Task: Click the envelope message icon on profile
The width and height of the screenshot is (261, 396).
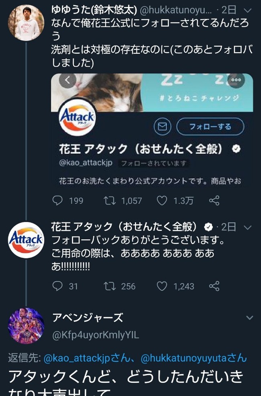Action: coord(162,126)
